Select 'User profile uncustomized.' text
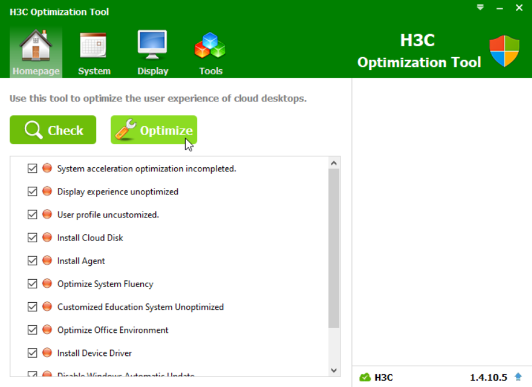 108,215
